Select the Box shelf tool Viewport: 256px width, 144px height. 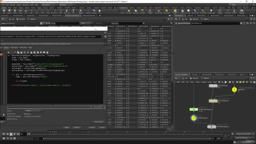pyautogui.click(x=4, y=11)
